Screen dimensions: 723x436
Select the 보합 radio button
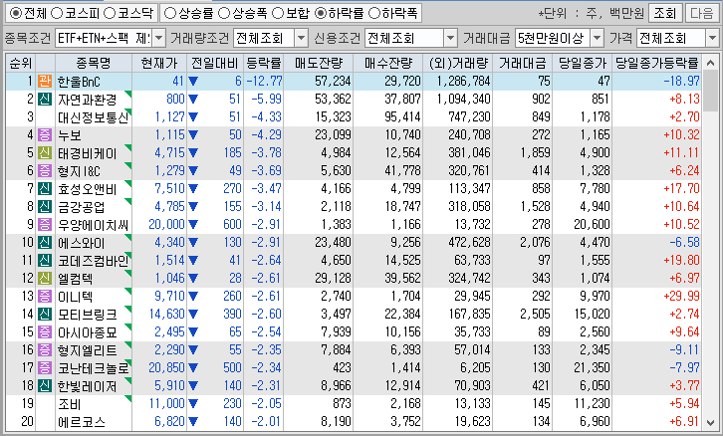coord(278,13)
